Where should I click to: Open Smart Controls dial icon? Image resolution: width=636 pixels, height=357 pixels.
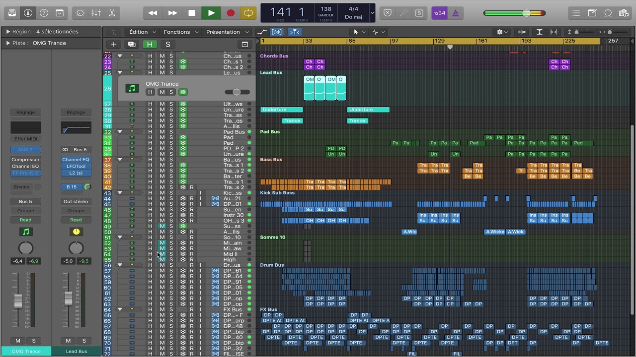(x=80, y=13)
